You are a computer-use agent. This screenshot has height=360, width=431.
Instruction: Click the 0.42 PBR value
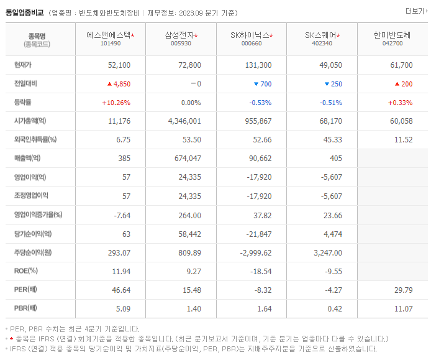click(335, 309)
